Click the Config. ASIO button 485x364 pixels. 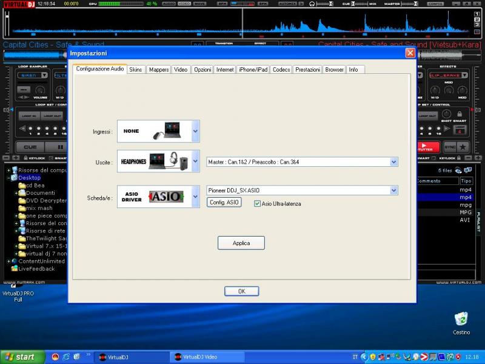pyautogui.click(x=224, y=202)
